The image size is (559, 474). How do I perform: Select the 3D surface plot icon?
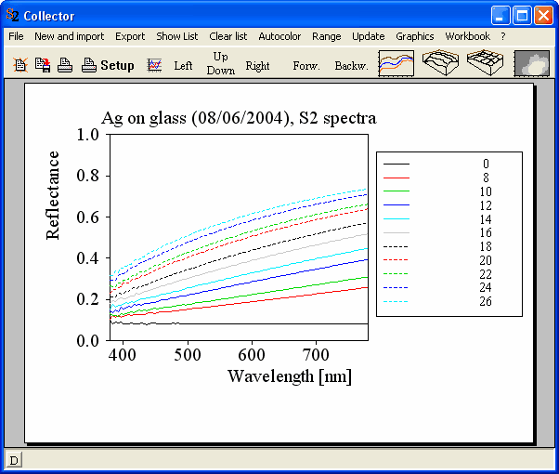[440, 63]
